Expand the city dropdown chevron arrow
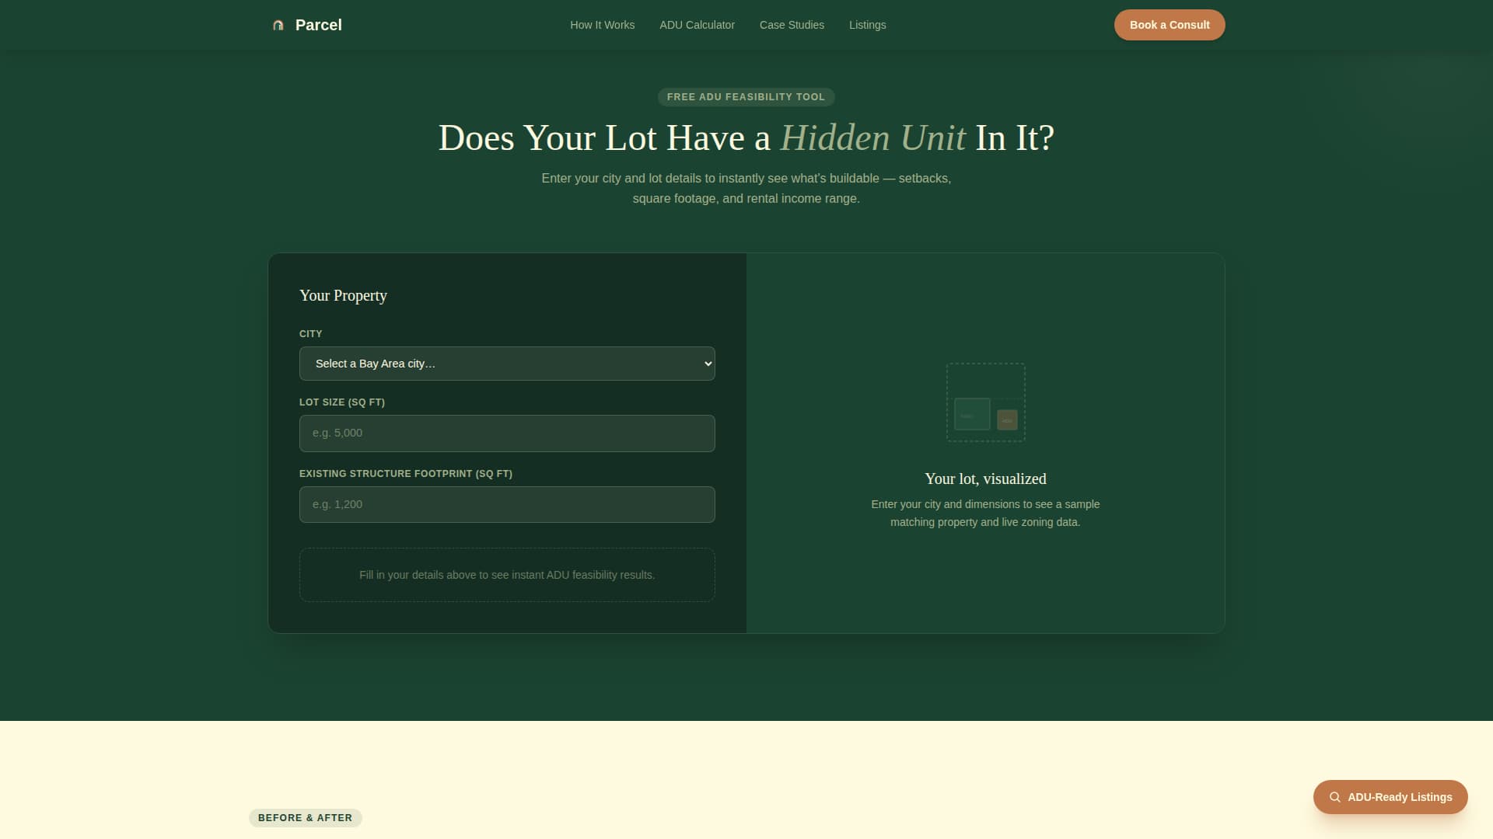This screenshot has height=839, width=1493. pyautogui.click(x=706, y=363)
